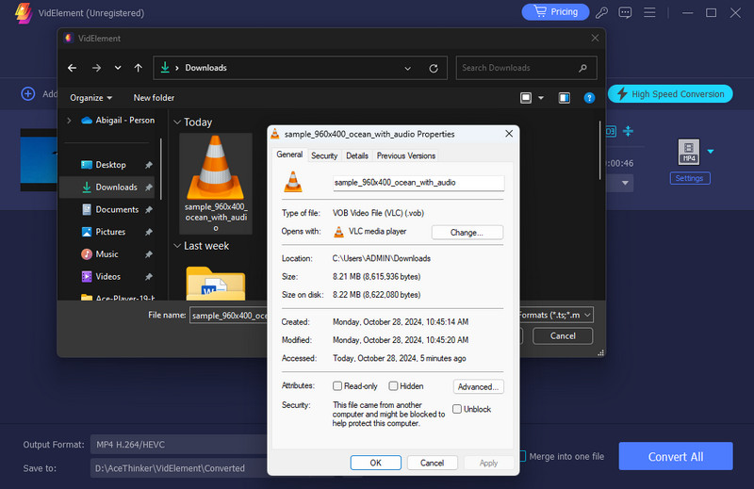Screen dimensions: 754x489
Task: Expand the MP4 format dropdown arrow
Action: tap(711, 152)
